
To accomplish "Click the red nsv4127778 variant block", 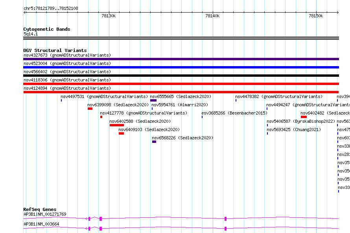I will click(x=101, y=117).
